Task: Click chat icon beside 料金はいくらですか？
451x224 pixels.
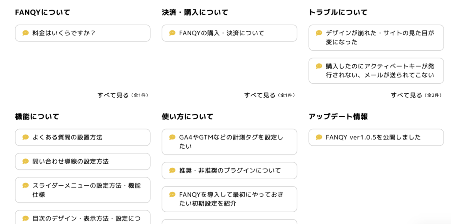Action: [x=26, y=33]
